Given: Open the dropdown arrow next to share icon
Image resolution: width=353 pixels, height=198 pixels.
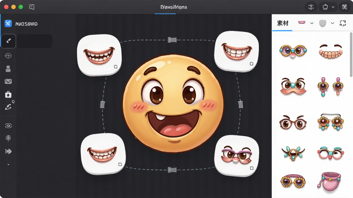Looking at the screenshot, I should pos(333,7).
